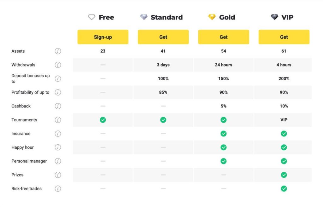Open info tooltip for Withdrawals row
This screenshot has width=323, height=207.
coord(58,65)
